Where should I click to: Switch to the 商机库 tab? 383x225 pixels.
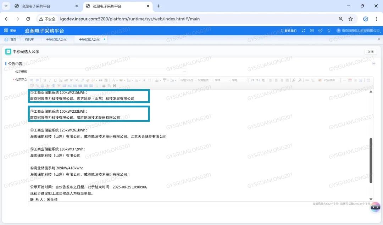click(x=29, y=39)
